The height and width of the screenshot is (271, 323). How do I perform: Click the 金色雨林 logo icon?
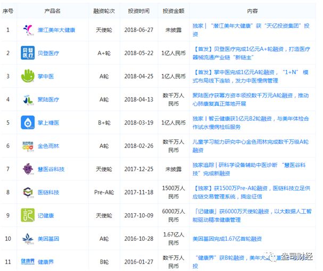28,146
